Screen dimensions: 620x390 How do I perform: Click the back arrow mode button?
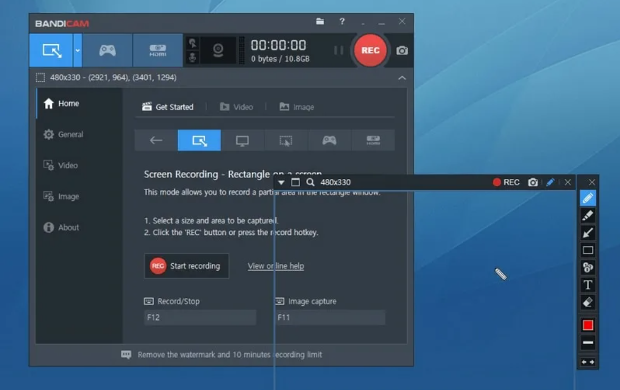coord(156,140)
